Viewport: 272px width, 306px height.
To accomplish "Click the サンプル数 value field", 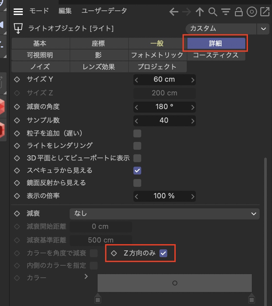I will (164, 120).
